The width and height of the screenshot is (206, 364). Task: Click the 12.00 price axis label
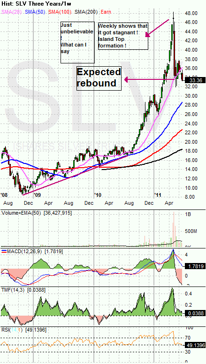[191, 178]
